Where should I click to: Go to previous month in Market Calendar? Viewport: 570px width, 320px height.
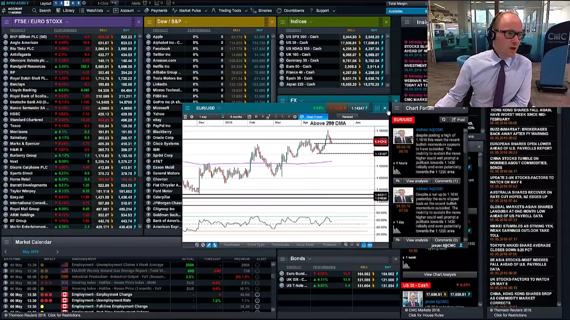click(5, 252)
